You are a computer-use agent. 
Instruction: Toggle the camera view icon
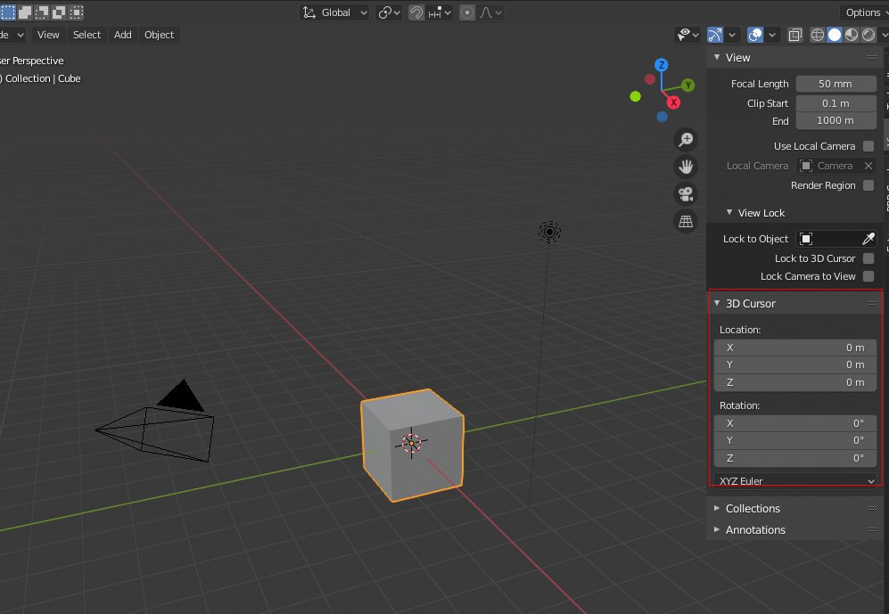point(686,194)
